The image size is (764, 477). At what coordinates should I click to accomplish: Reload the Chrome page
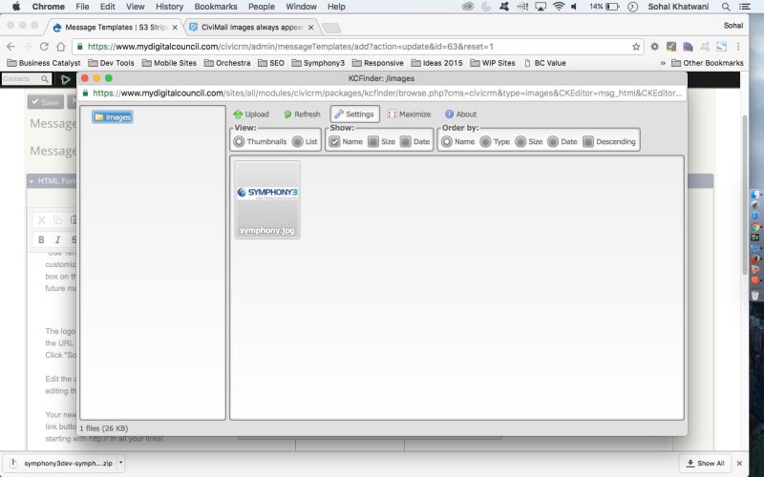[44, 47]
